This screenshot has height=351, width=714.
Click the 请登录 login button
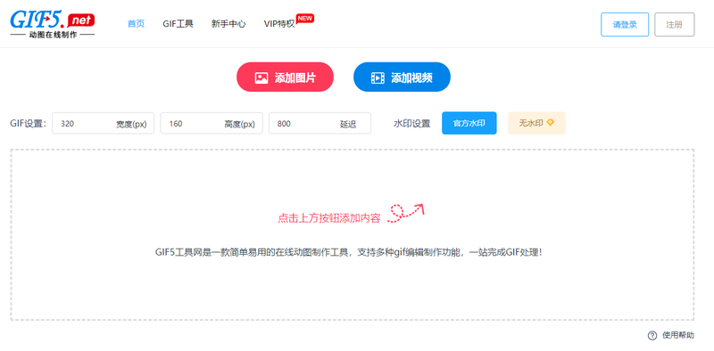click(625, 25)
